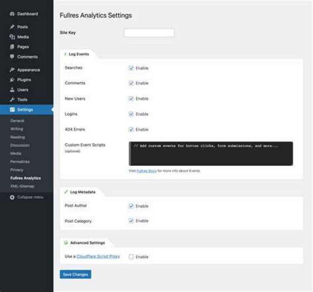Click the Log Events section icon
The height and width of the screenshot is (292, 313).
click(x=65, y=54)
